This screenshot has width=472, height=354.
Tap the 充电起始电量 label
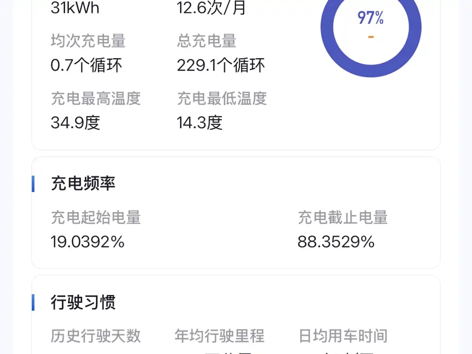[x=95, y=217]
